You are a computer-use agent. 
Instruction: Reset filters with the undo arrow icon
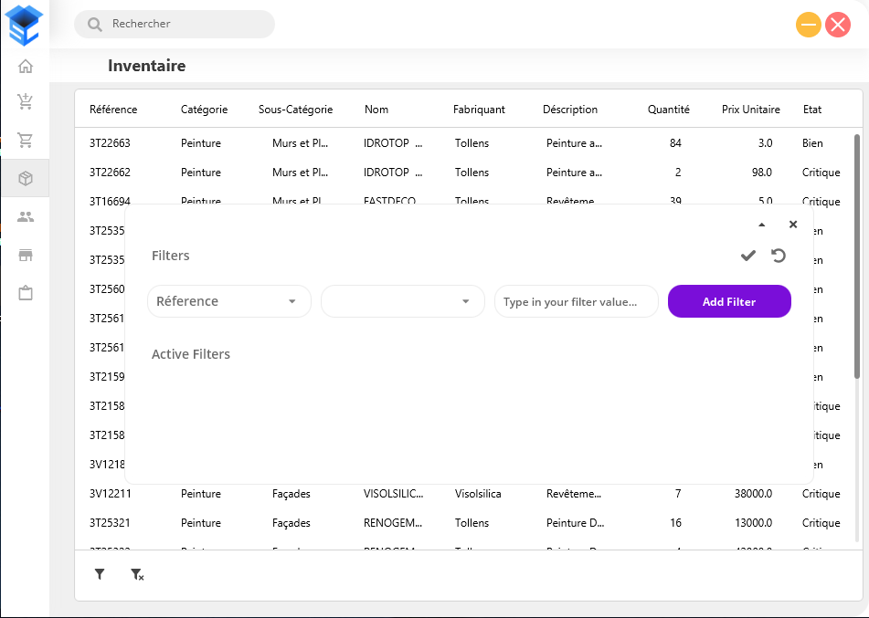779,256
